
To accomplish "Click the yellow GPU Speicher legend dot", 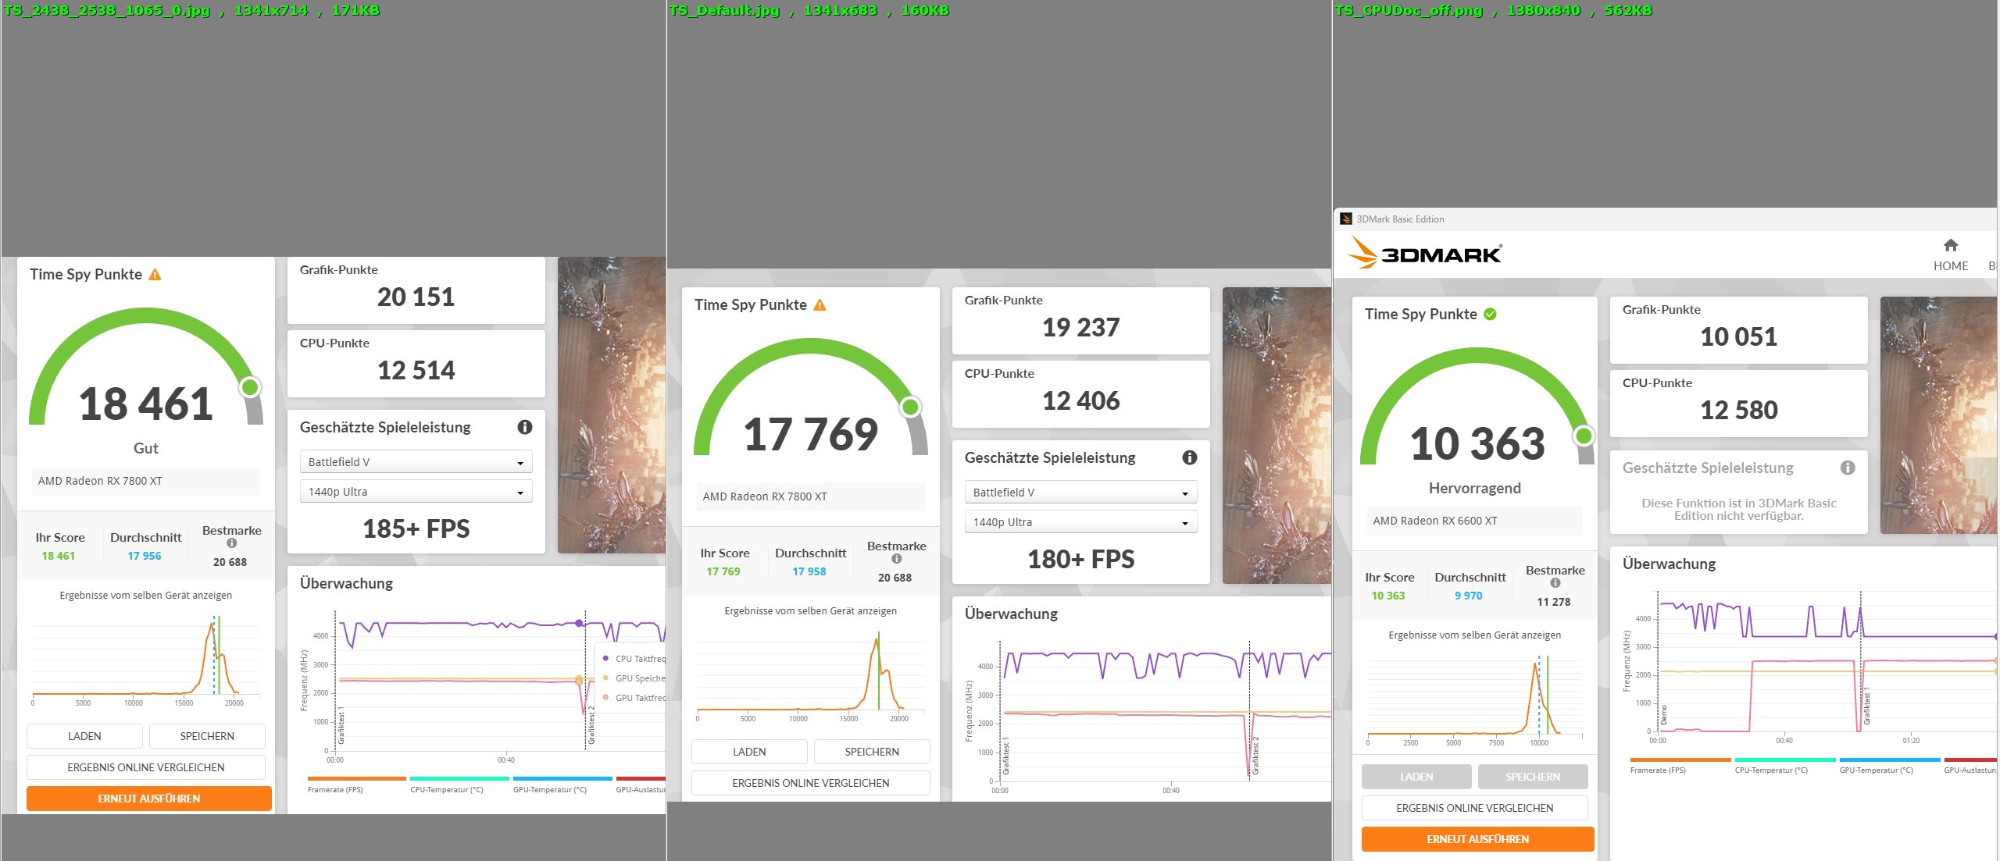I will [605, 678].
